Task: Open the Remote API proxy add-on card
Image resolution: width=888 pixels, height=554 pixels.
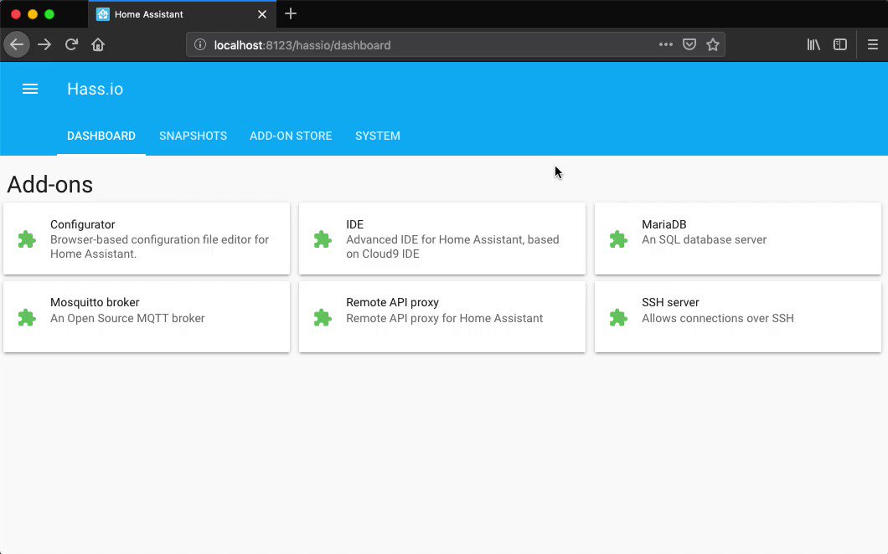Action: [442, 317]
